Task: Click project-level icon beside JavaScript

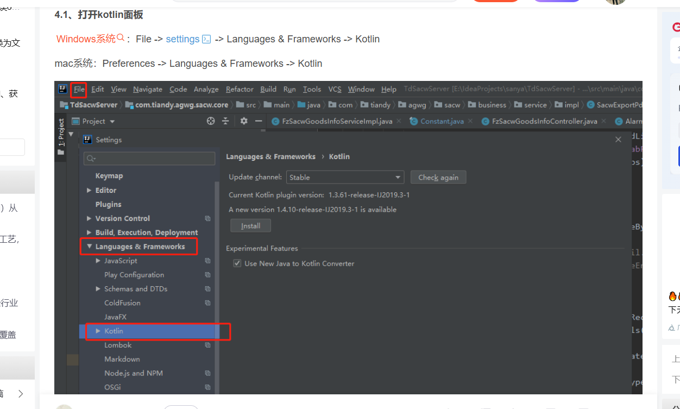Action: (207, 261)
